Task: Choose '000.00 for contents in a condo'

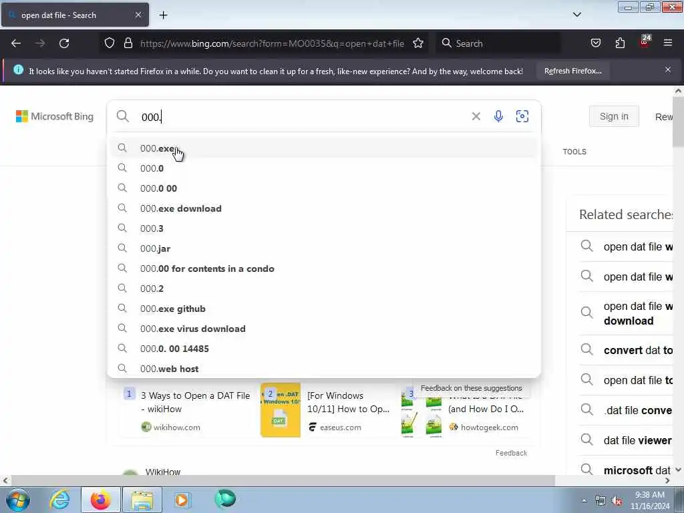Action: click(324, 269)
